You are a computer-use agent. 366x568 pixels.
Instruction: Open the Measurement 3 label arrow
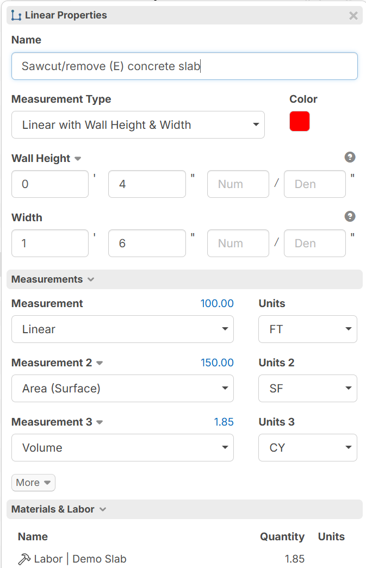pyautogui.click(x=100, y=422)
